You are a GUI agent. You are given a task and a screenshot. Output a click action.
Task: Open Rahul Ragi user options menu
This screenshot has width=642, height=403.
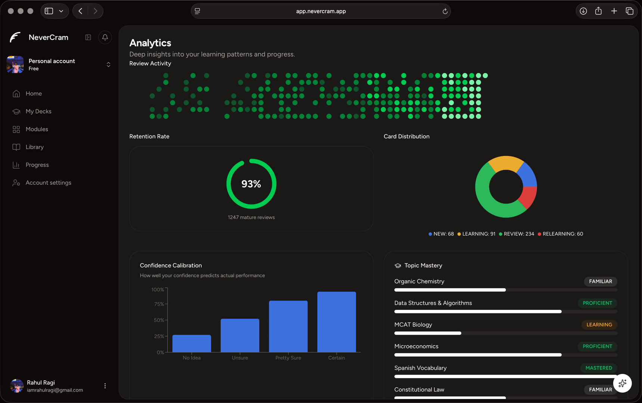click(x=105, y=386)
